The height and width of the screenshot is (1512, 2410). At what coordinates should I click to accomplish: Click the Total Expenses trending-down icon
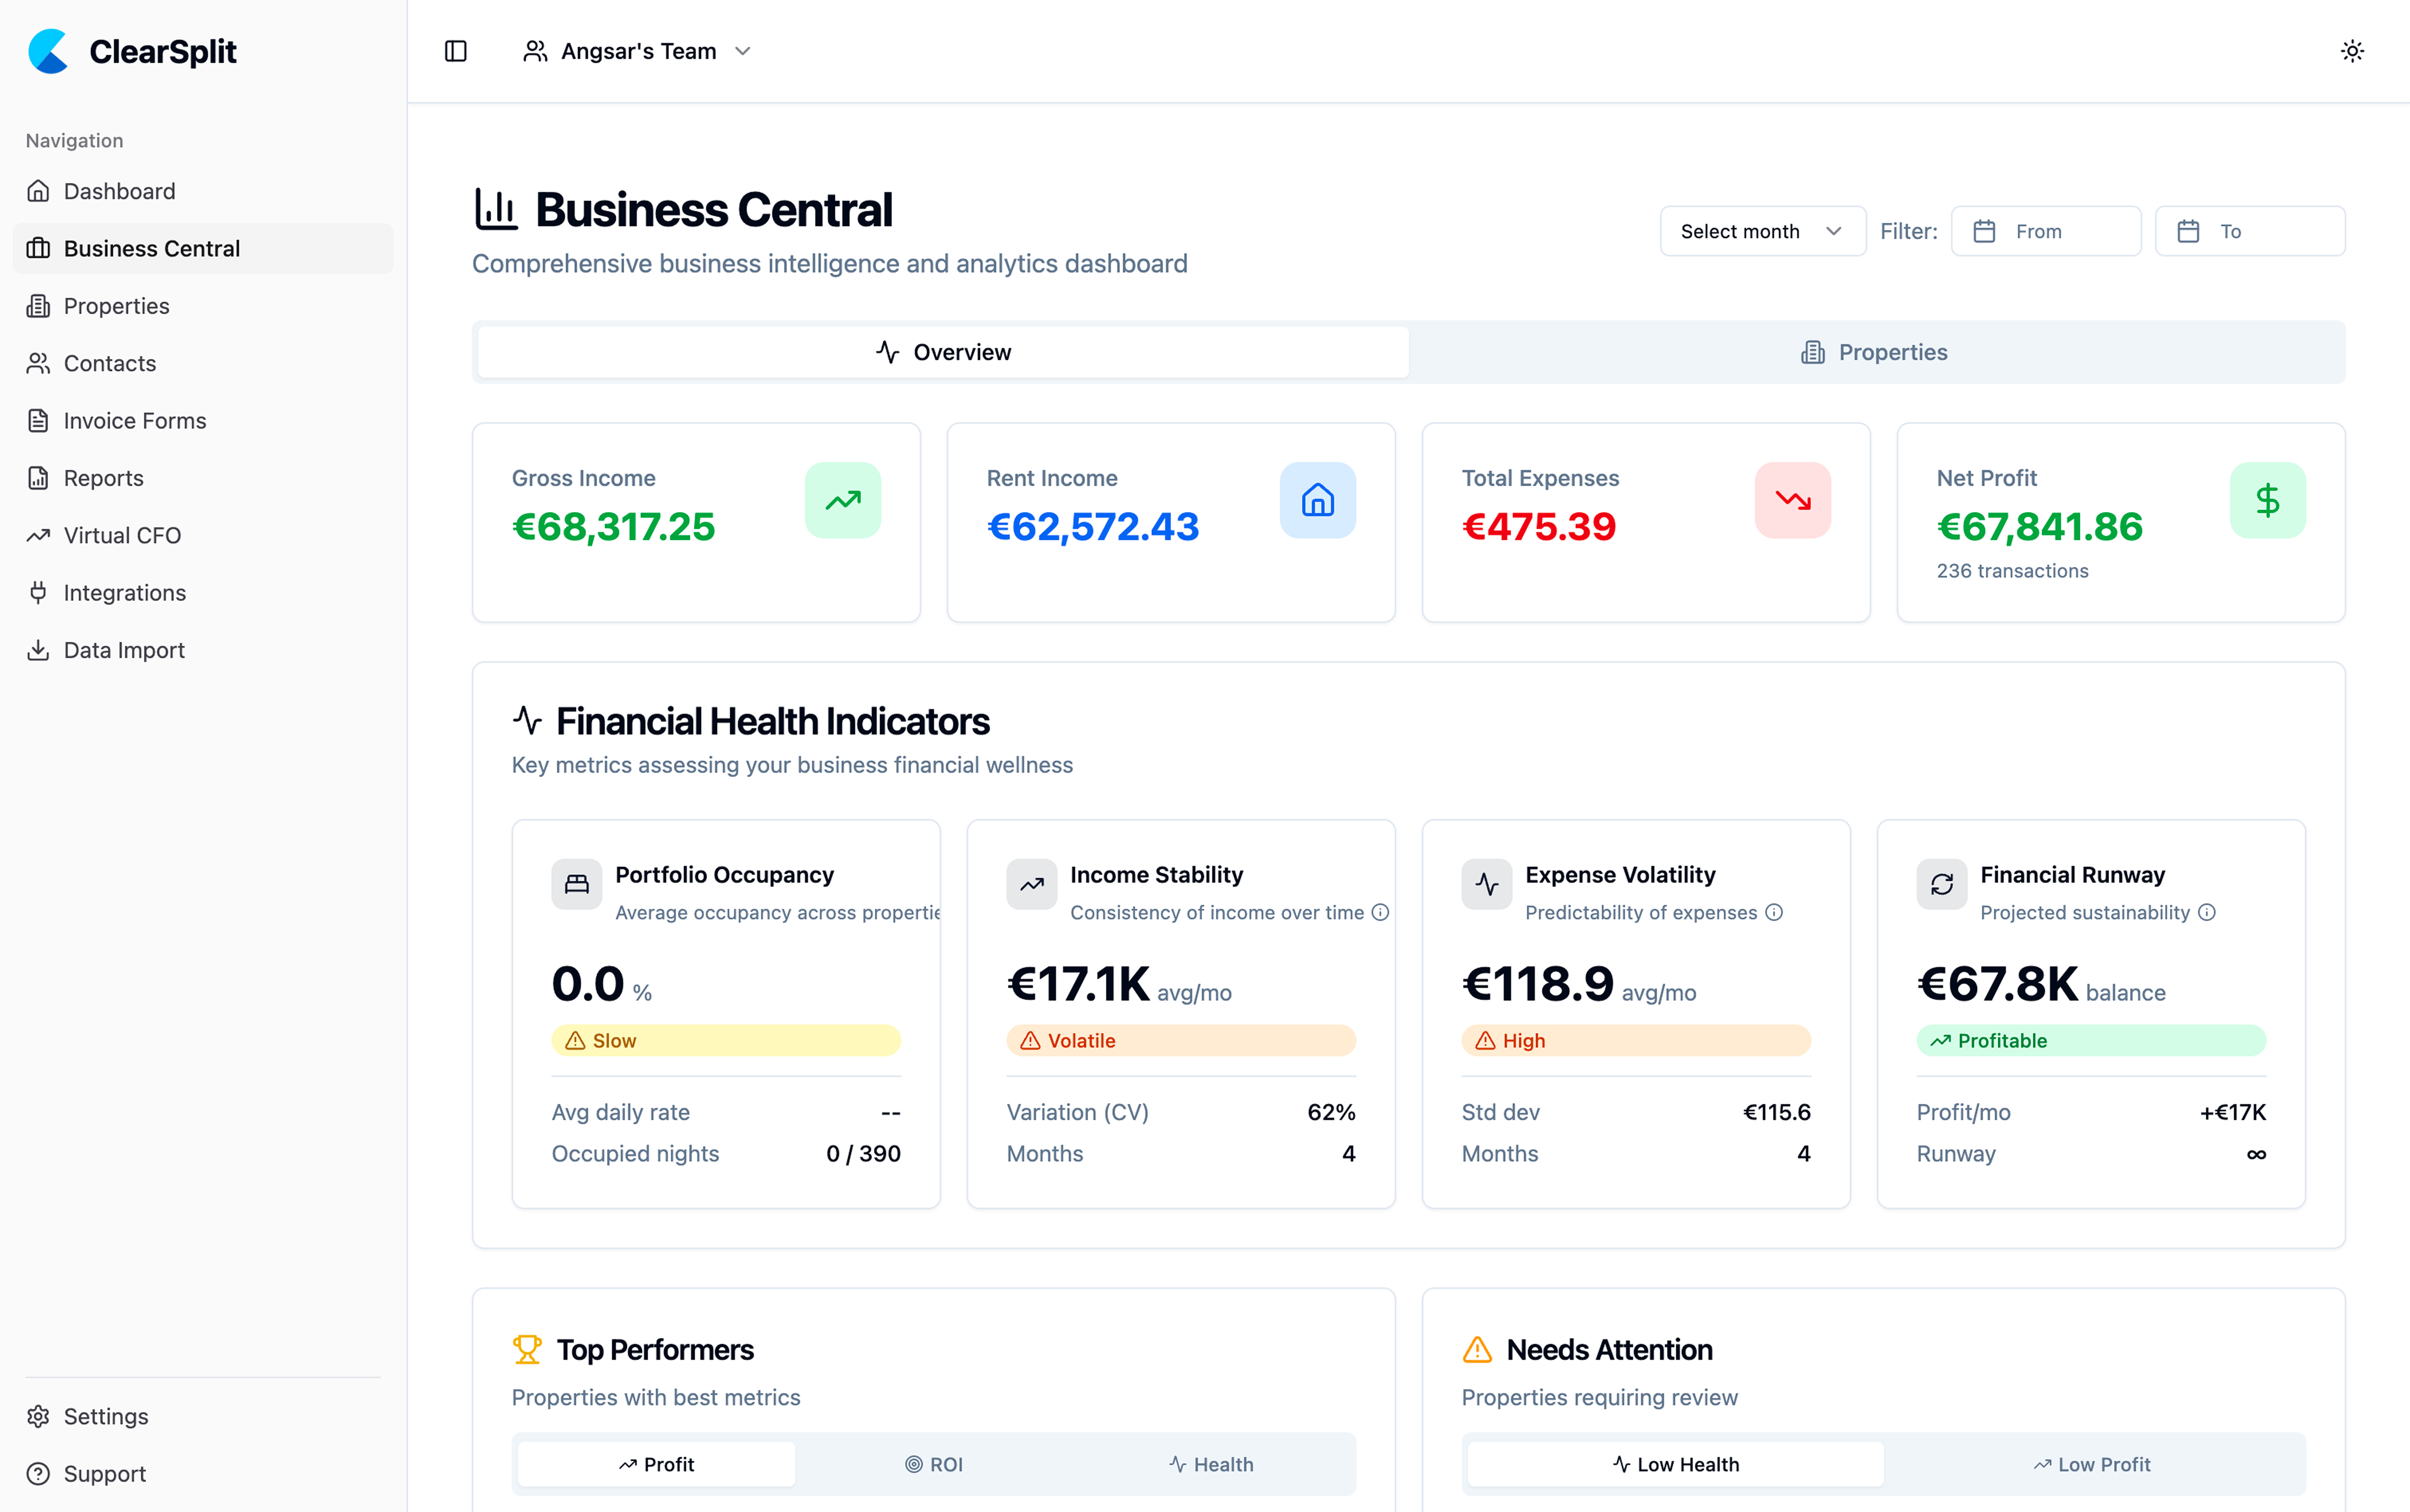(1792, 500)
